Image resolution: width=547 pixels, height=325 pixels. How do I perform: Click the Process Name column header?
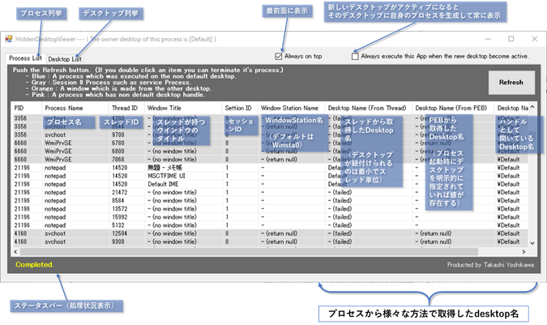pos(65,107)
